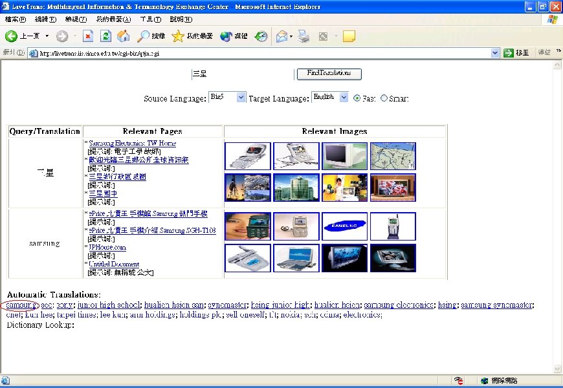
Task: Open the map image thumbnail
Action: coord(393,156)
